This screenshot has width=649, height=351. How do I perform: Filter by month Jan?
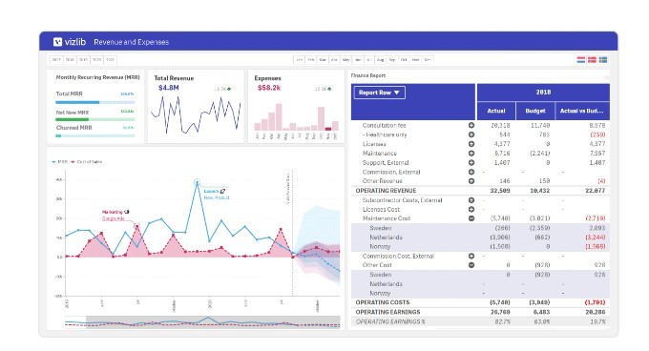299,60
